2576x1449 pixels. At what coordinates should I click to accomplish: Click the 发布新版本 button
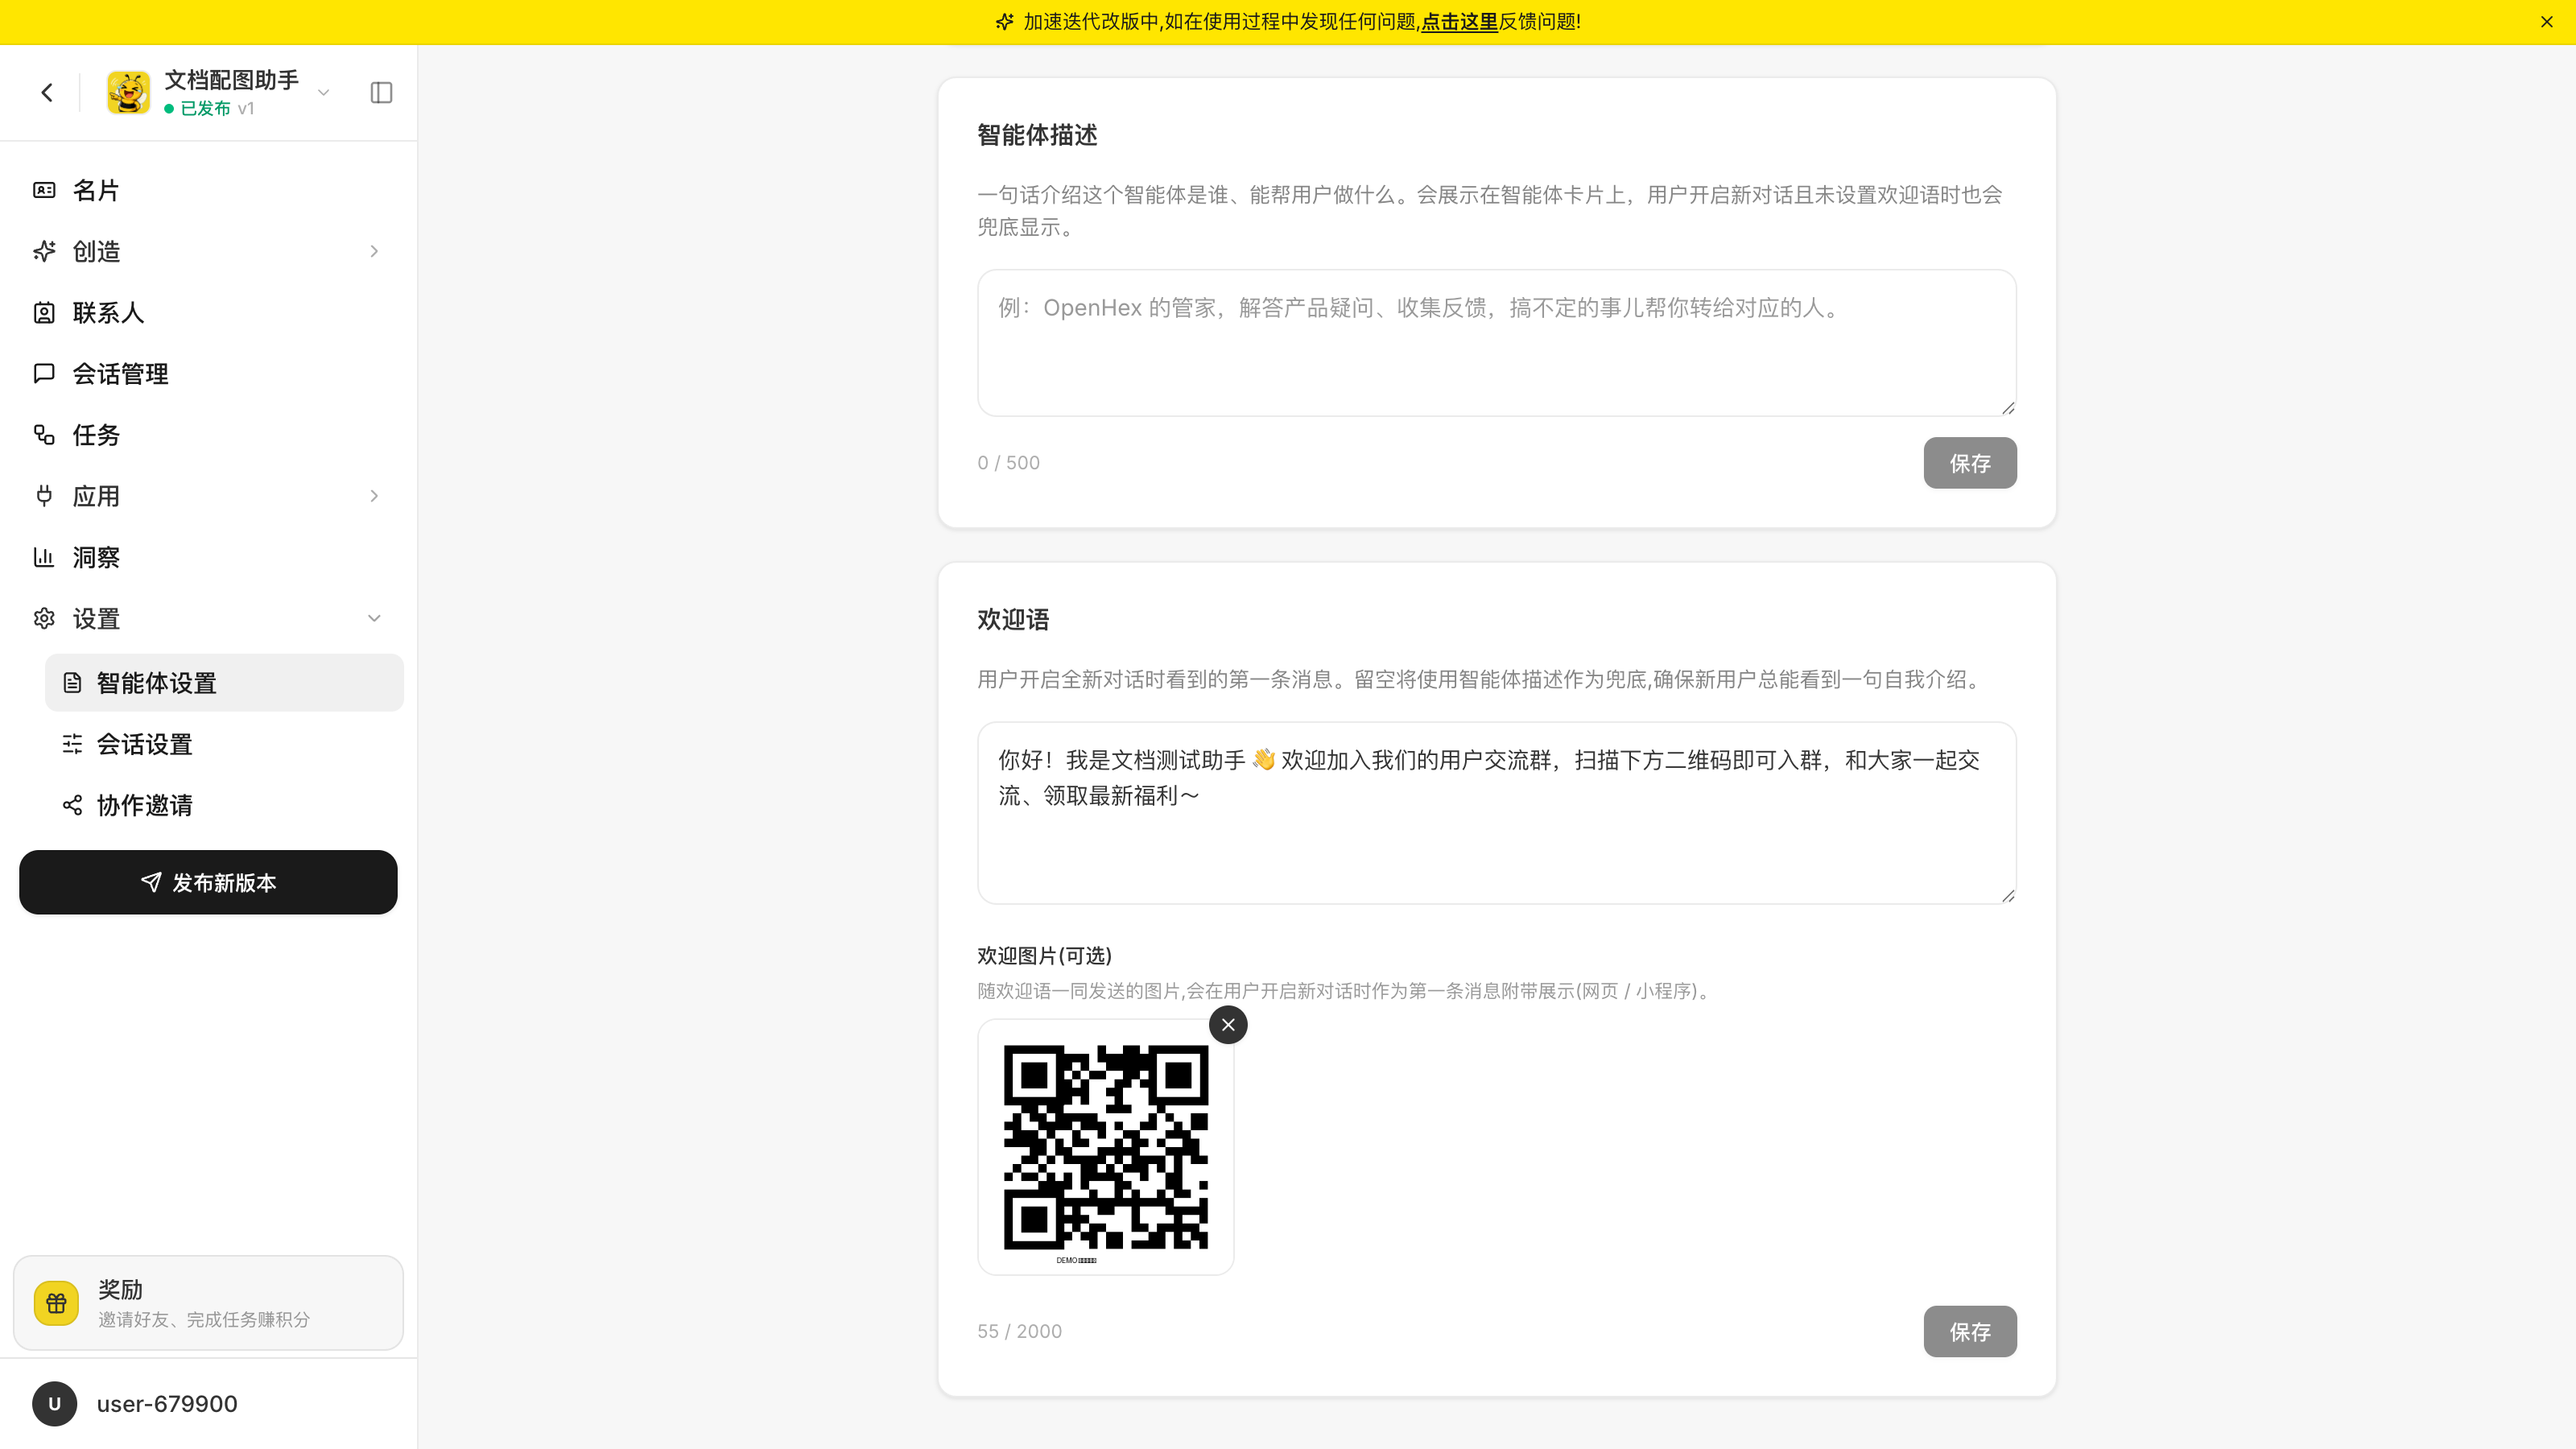click(x=208, y=882)
